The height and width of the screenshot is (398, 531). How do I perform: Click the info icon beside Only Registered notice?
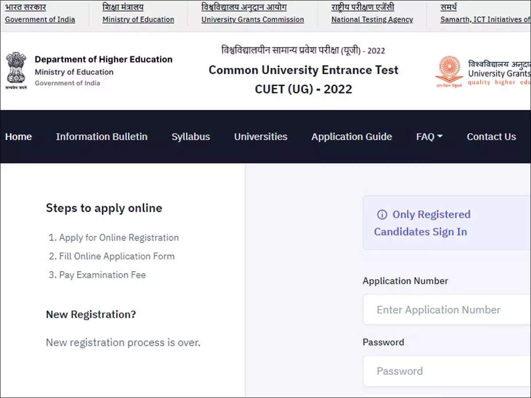point(382,214)
